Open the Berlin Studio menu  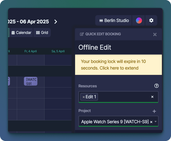tap(114, 21)
